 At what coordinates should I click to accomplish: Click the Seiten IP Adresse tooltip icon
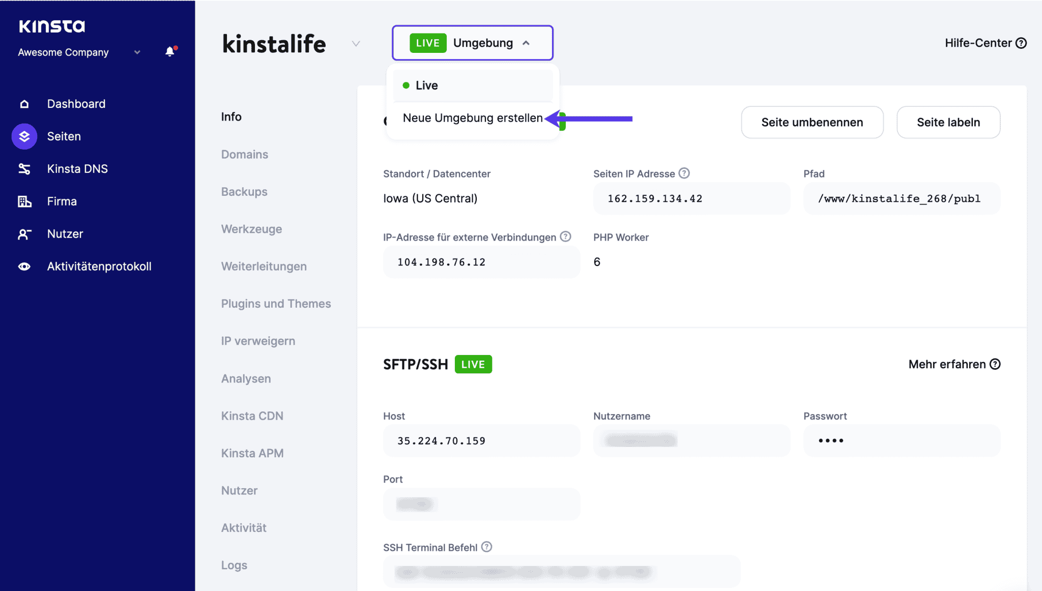(684, 173)
